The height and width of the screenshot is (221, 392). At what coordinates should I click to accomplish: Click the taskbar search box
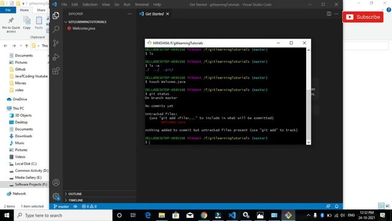(x=63, y=215)
